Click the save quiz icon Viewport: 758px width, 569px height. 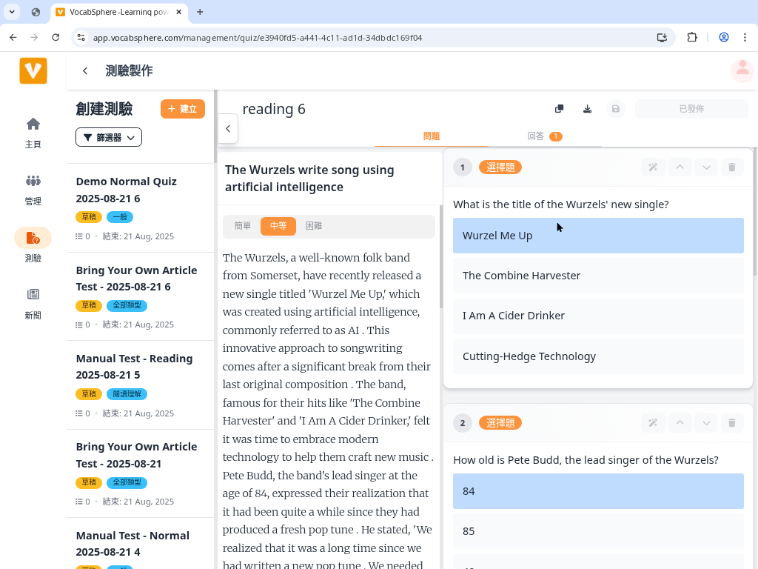click(615, 108)
